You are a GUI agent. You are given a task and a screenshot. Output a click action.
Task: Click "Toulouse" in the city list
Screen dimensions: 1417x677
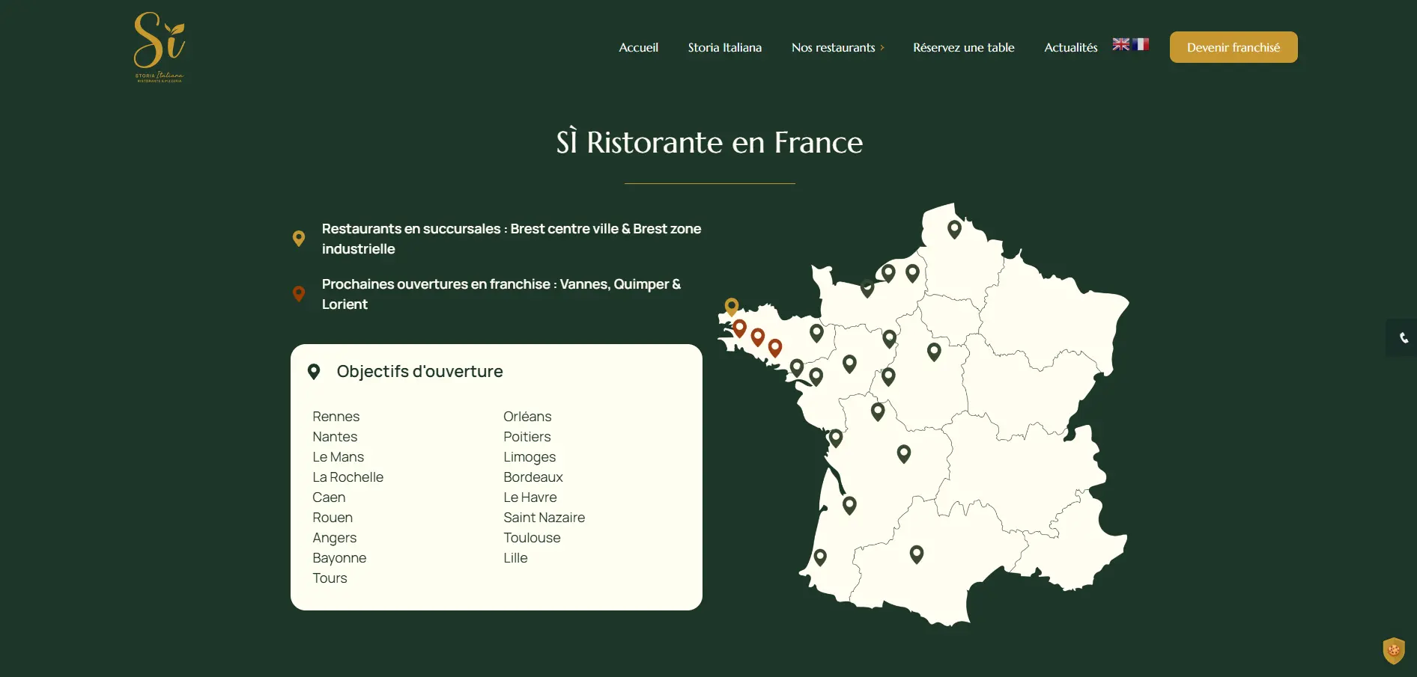pos(532,538)
